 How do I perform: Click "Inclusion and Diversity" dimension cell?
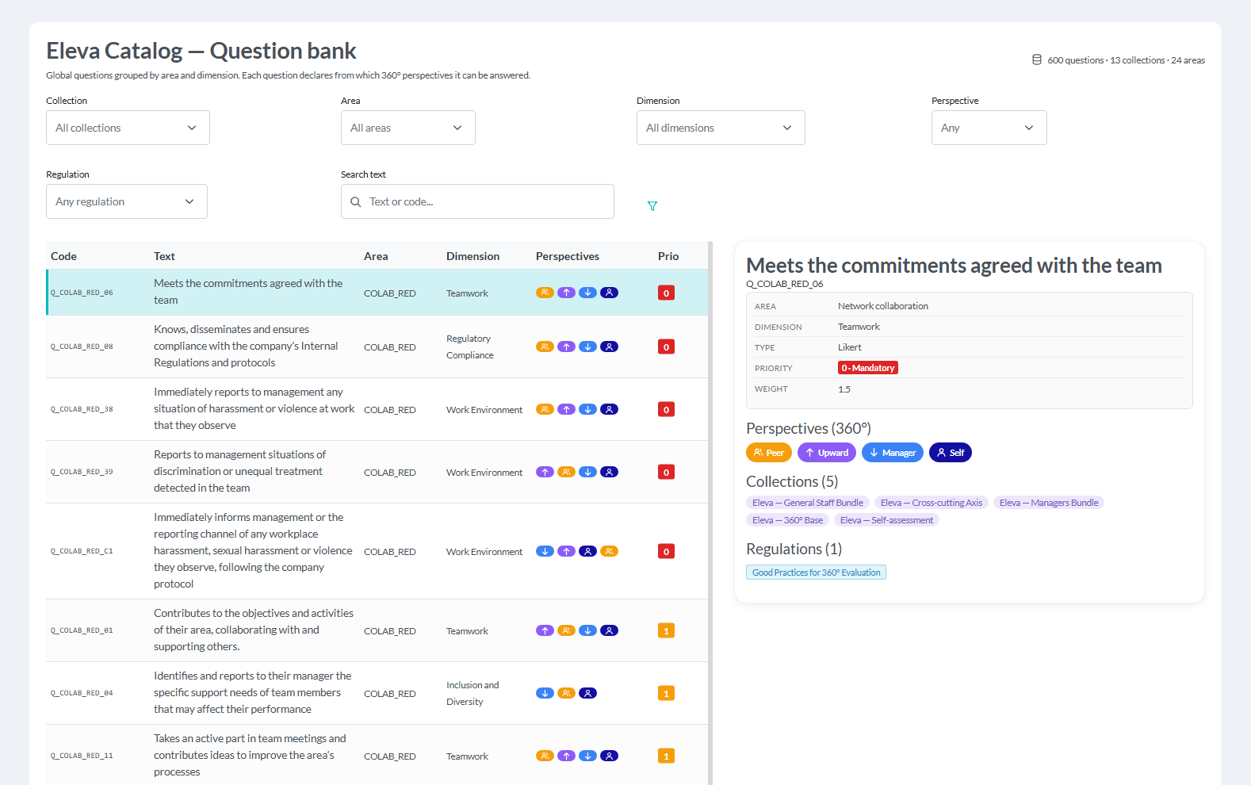click(472, 693)
